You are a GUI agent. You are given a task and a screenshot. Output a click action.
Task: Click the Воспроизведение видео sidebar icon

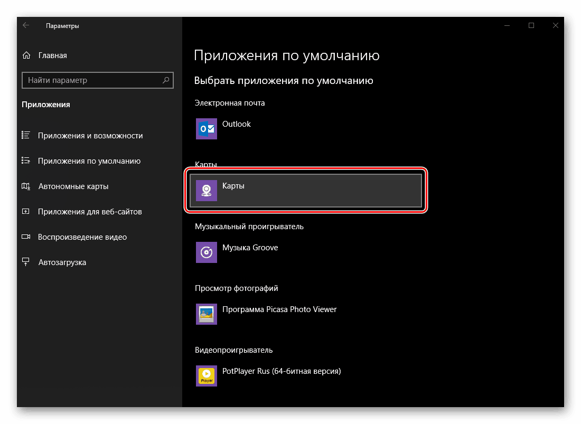point(26,237)
